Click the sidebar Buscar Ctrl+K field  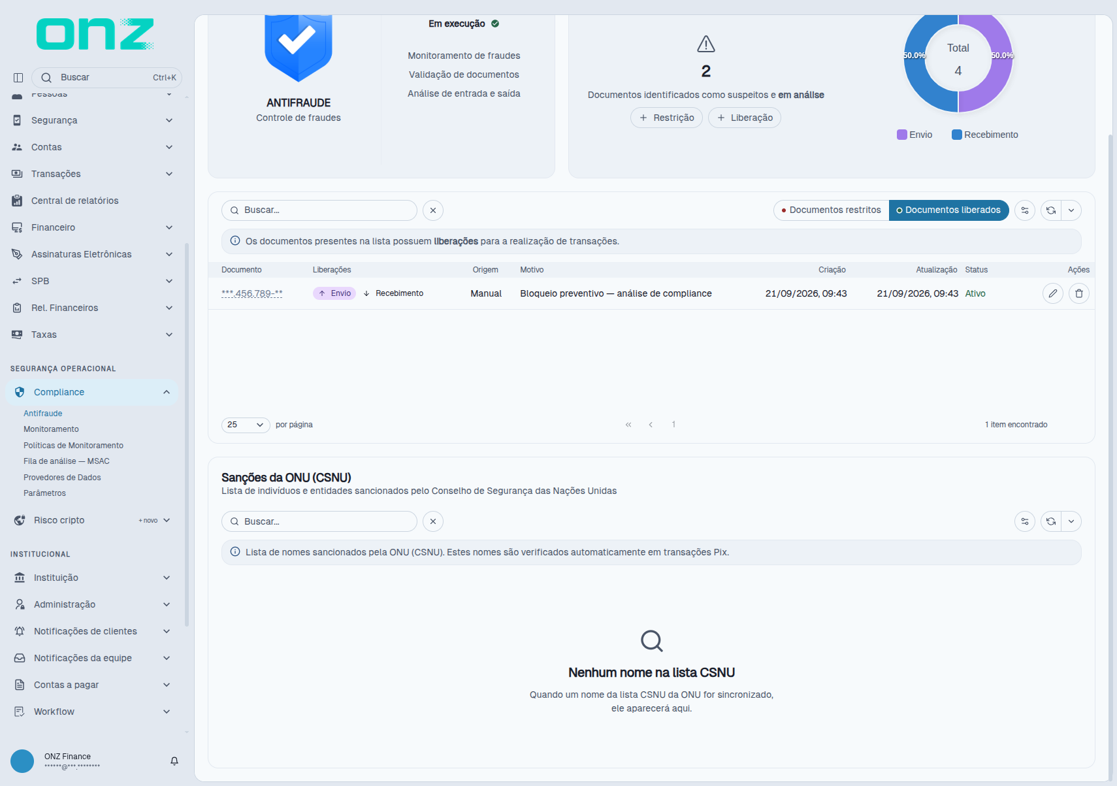106,78
